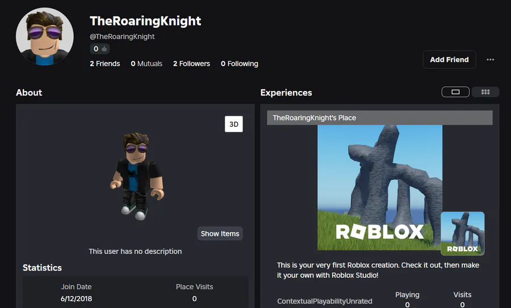Open the 2 Friends list
The image size is (511, 308).
point(105,64)
